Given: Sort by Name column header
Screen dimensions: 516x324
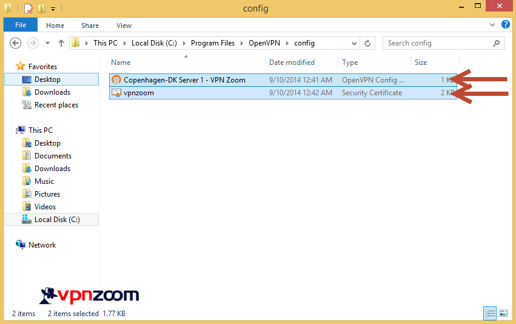Looking at the screenshot, I should 121,62.
